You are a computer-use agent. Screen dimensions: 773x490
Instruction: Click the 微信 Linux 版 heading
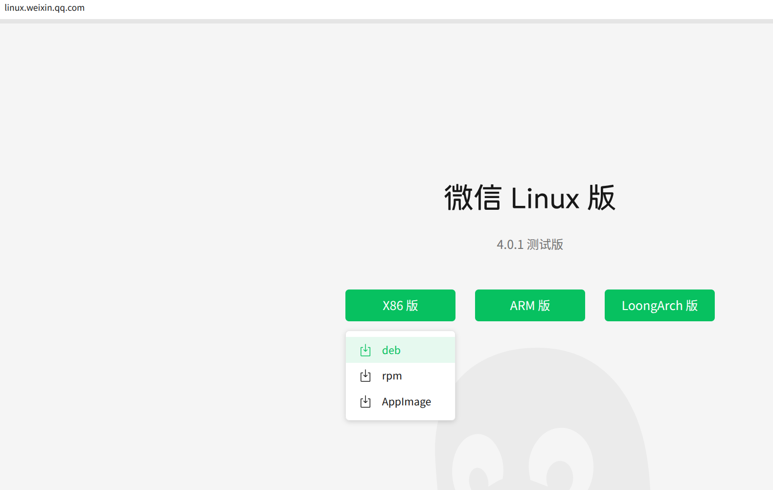[x=530, y=198]
